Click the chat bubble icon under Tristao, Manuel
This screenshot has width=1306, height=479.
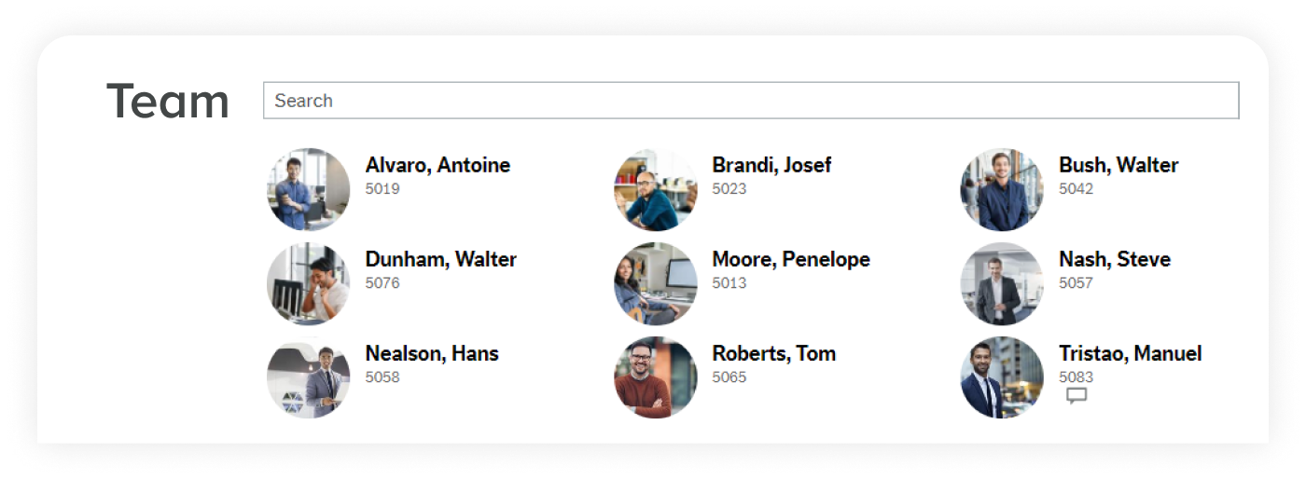[1077, 396]
